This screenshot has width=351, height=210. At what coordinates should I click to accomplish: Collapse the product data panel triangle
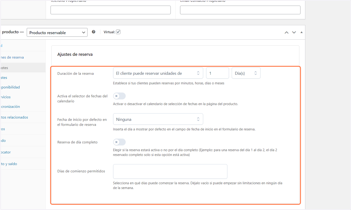click(x=302, y=32)
